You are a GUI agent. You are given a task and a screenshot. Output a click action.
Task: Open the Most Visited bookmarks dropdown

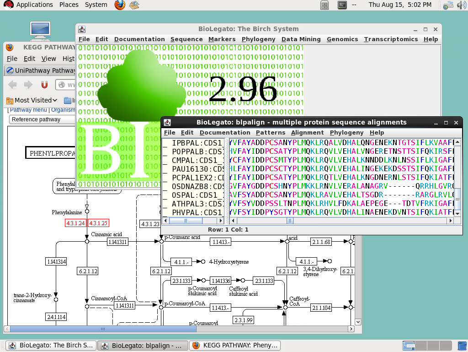(x=32, y=100)
